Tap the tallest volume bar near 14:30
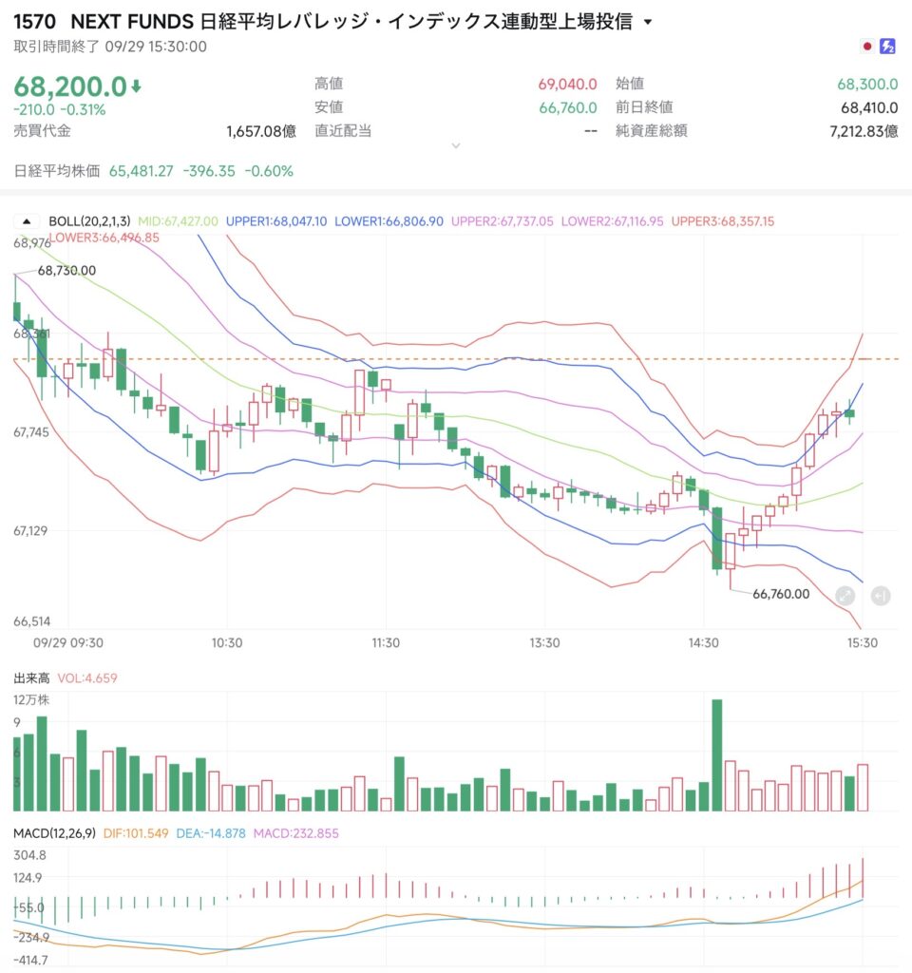Screen dimensions: 912x973 point(717,755)
